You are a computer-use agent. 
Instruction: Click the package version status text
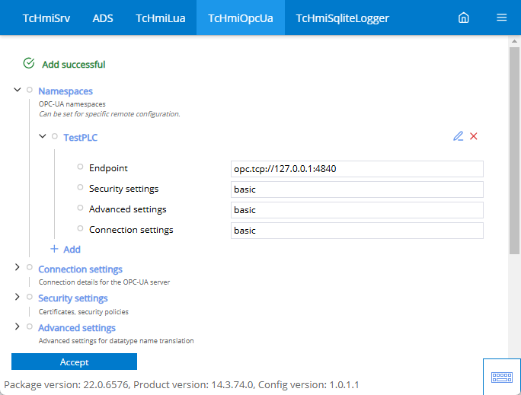[181, 384]
